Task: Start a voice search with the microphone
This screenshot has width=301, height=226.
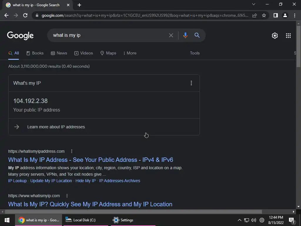Action: 185,35
